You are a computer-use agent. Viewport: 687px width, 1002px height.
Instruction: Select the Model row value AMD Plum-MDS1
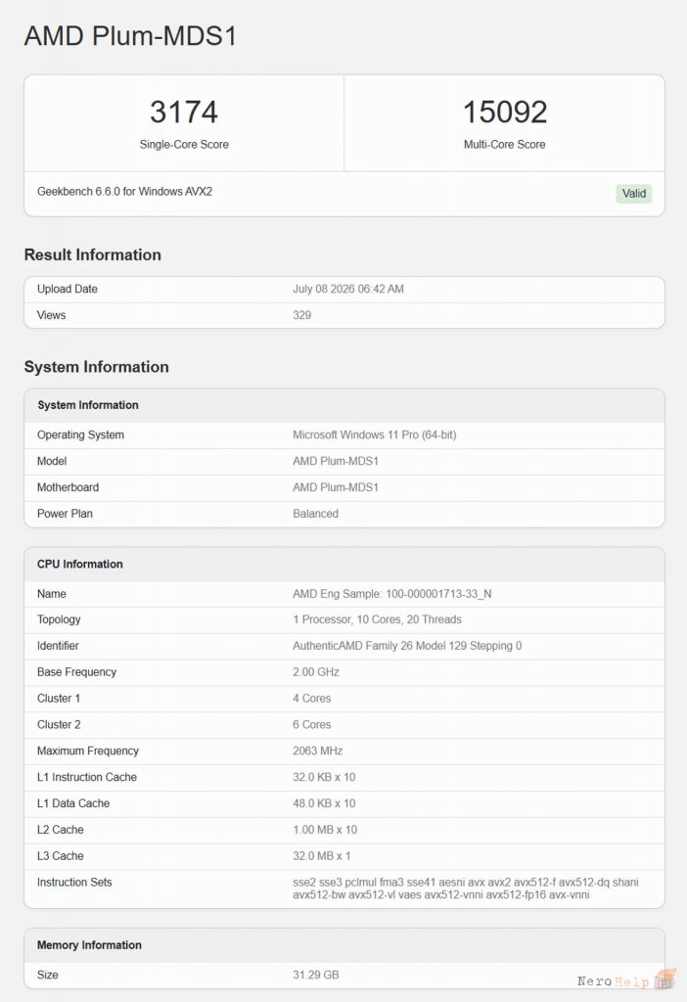click(336, 461)
